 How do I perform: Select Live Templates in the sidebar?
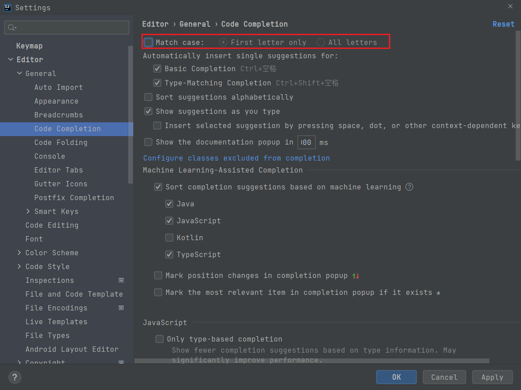[56, 322]
